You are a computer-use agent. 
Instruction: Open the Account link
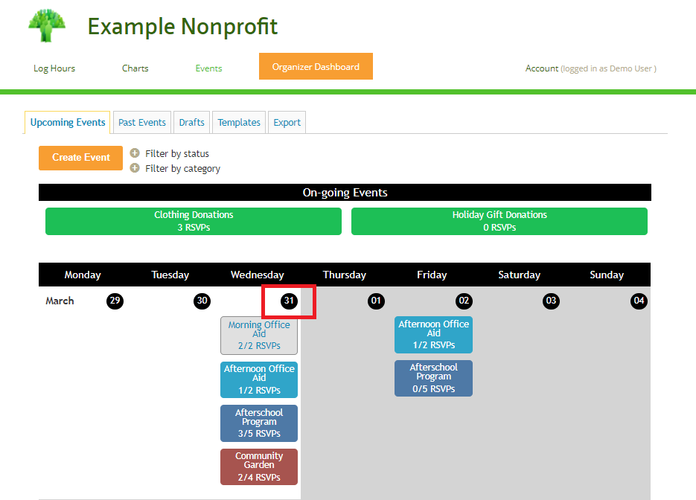[x=541, y=68]
